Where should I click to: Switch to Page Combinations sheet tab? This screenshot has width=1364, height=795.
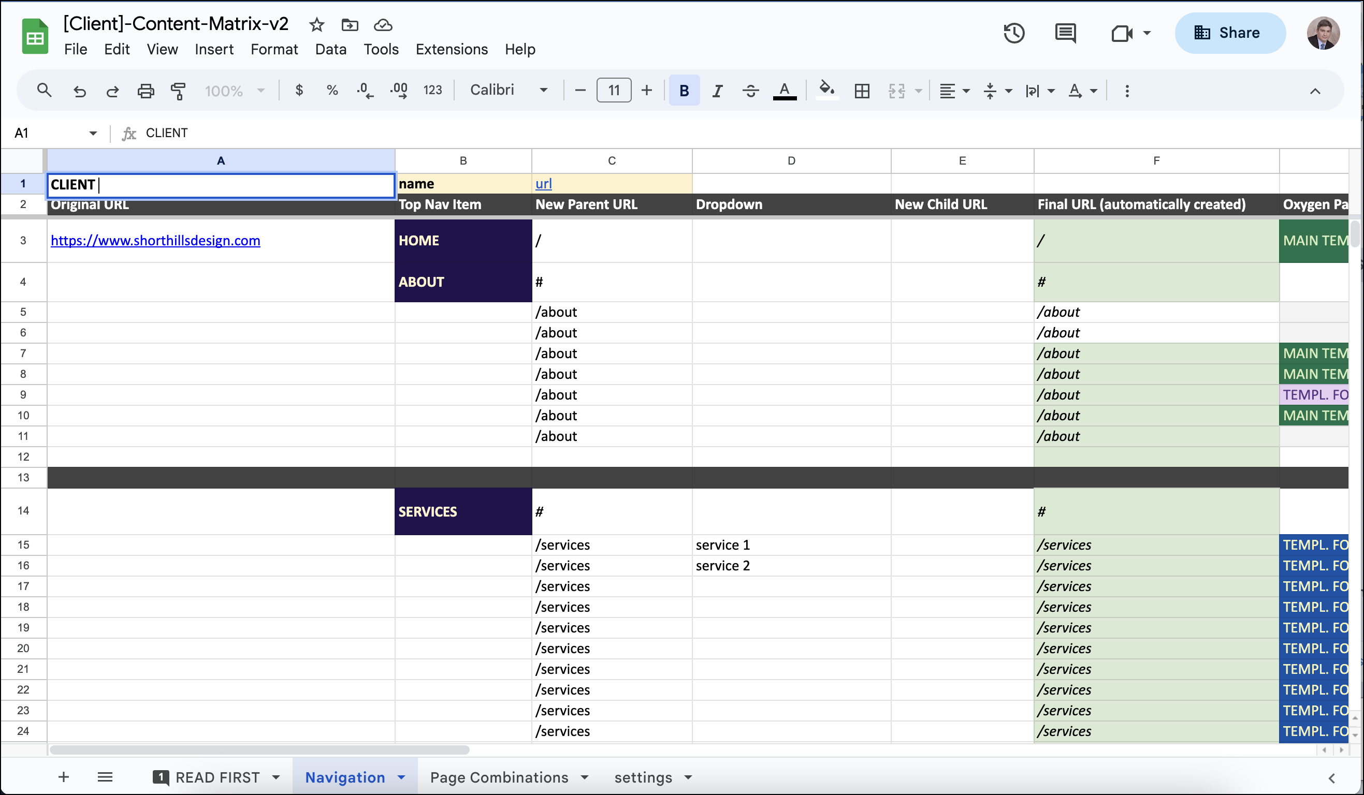point(499,777)
